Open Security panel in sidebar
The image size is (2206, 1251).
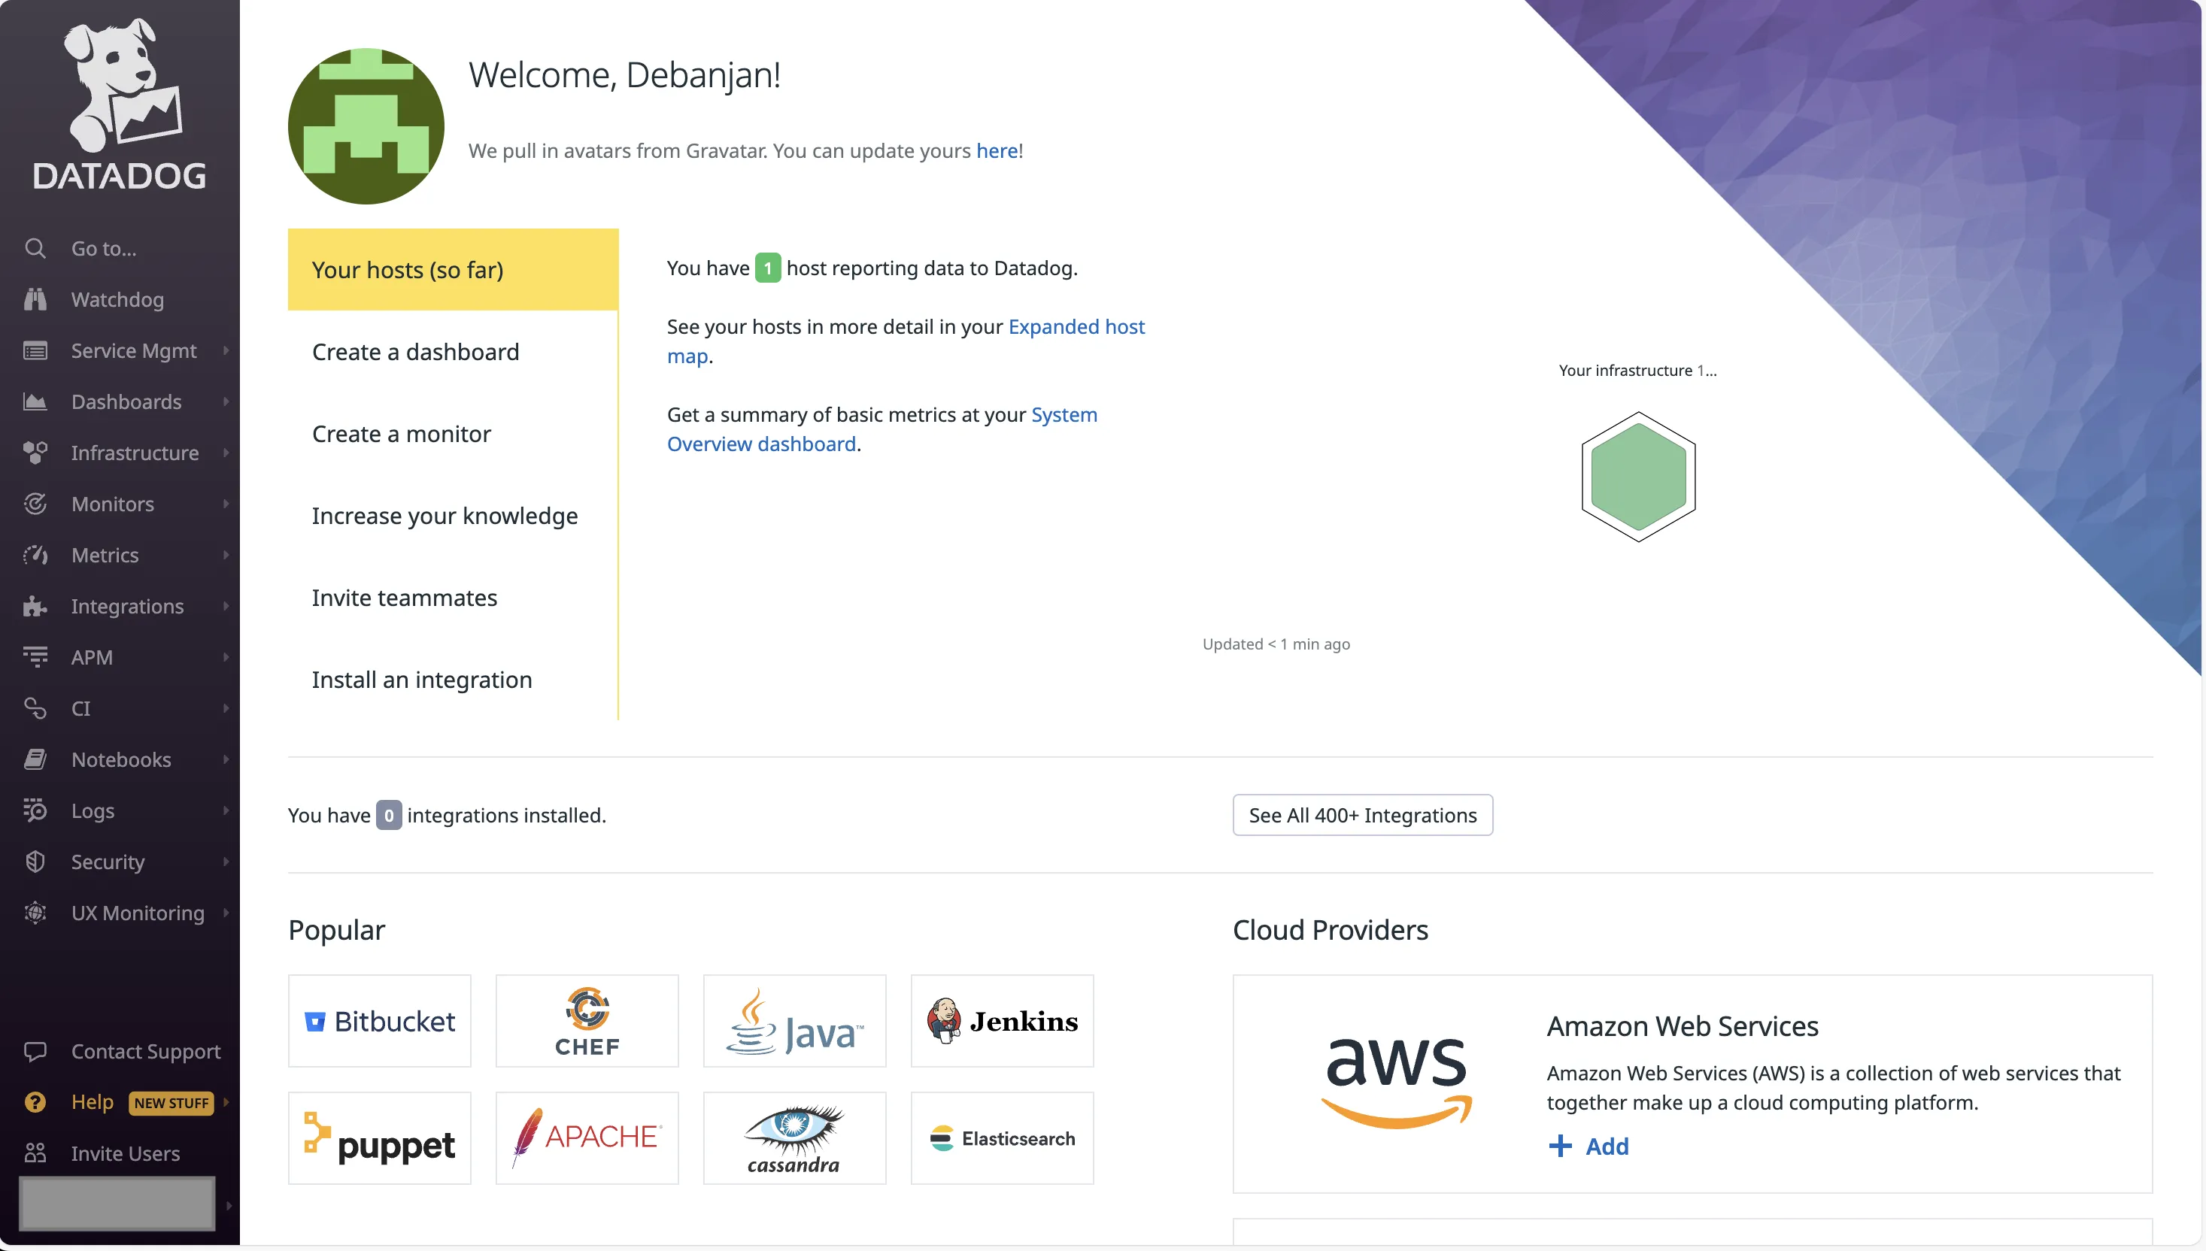[x=108, y=860]
